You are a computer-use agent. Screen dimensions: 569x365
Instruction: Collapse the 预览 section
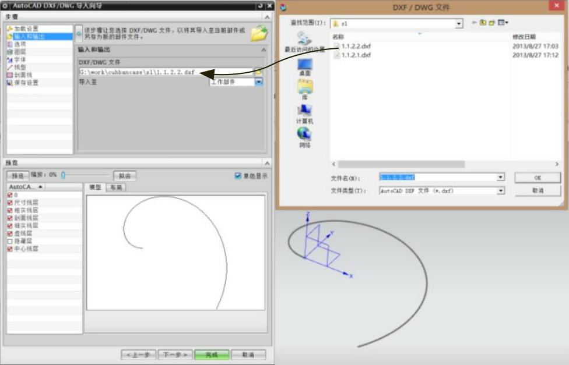268,163
